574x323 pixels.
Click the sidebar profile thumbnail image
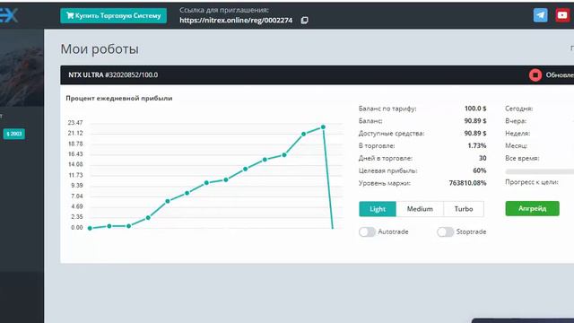click(x=22, y=68)
